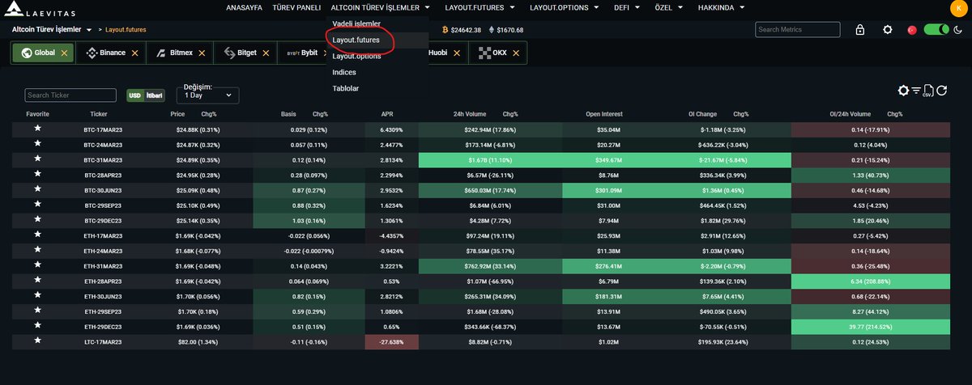Switch to the Global exchange tab
This screenshot has height=385, width=972.
43,53
